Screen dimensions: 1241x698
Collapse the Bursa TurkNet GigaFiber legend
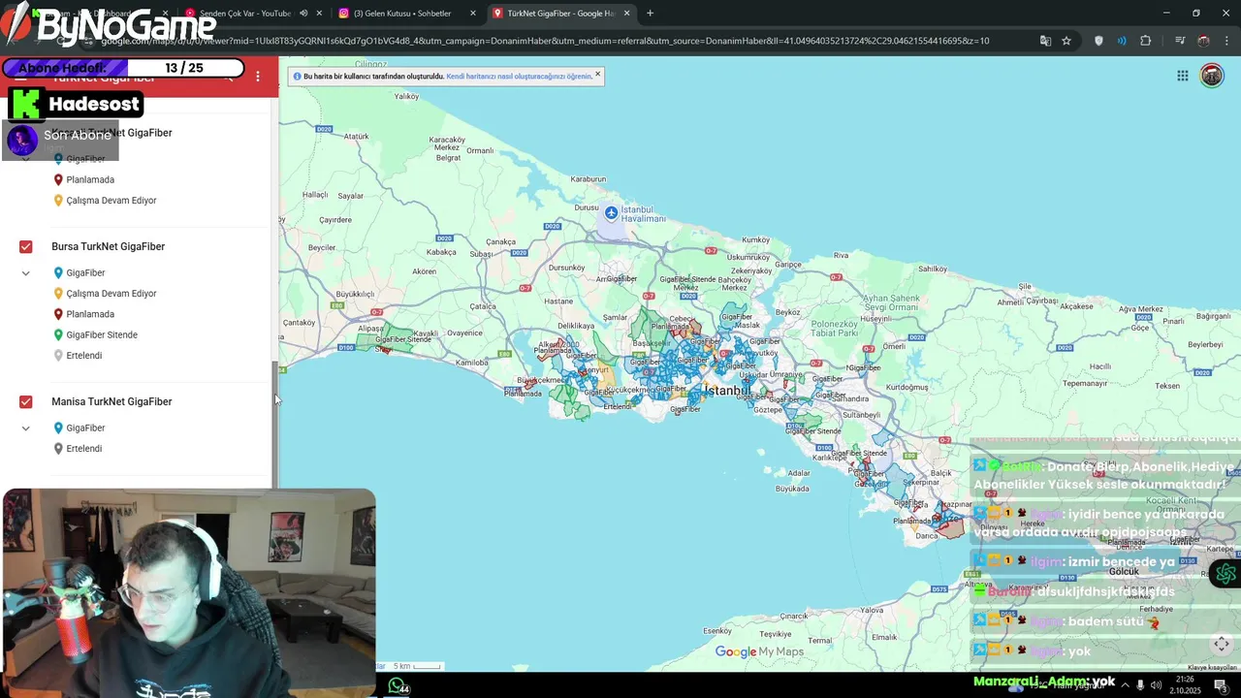[26, 273]
